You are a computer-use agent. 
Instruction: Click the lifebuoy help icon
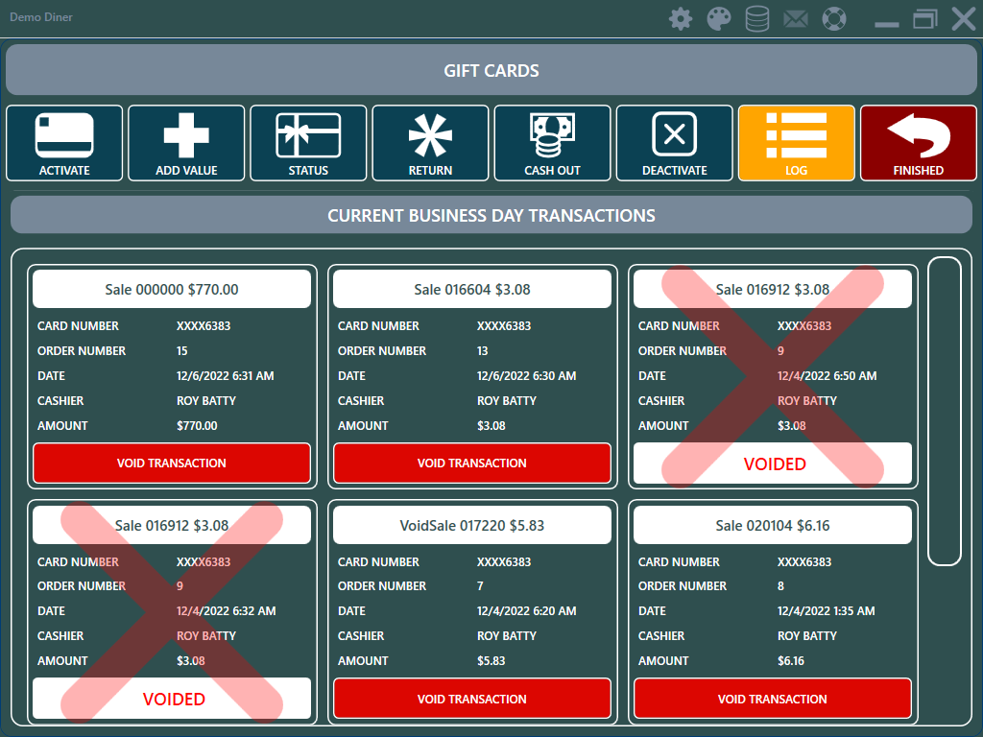pos(835,18)
